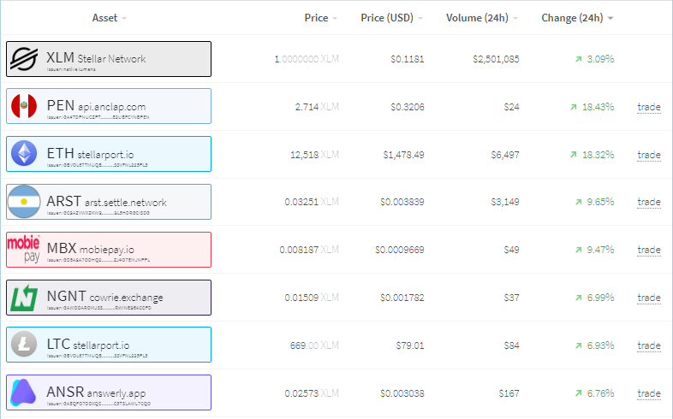The height and width of the screenshot is (419, 673).
Task: Sort by Asset column header
Action: [109, 18]
